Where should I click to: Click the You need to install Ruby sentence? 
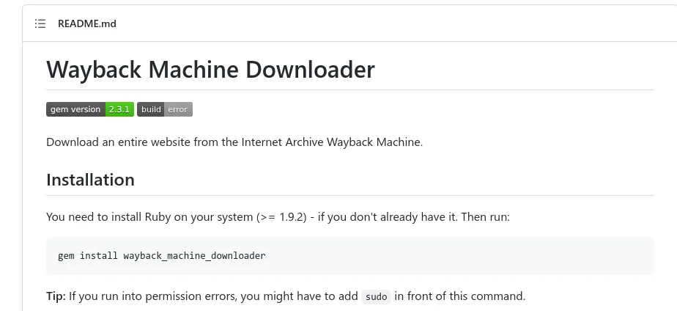tap(278, 216)
